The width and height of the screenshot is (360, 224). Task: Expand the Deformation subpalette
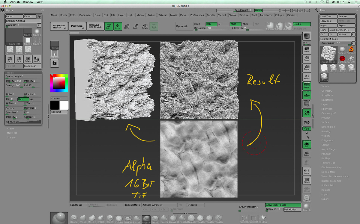click(328, 127)
